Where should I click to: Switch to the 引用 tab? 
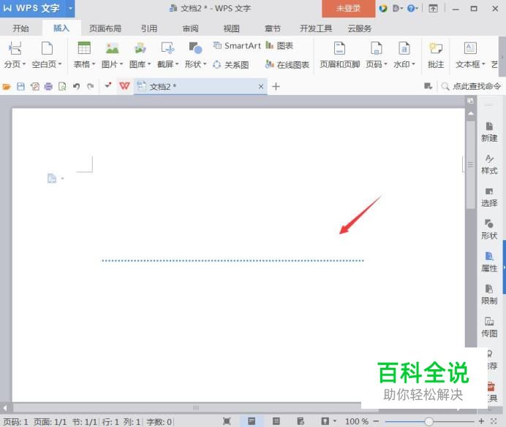(148, 28)
